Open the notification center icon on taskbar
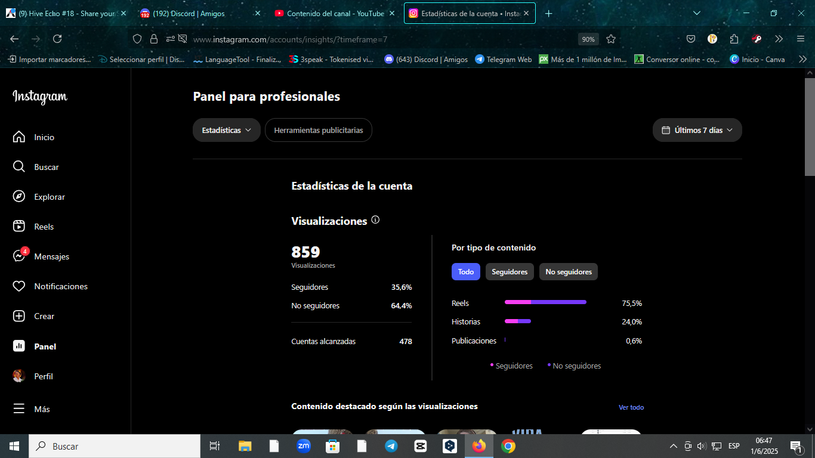This screenshot has width=815, height=458. click(x=797, y=446)
